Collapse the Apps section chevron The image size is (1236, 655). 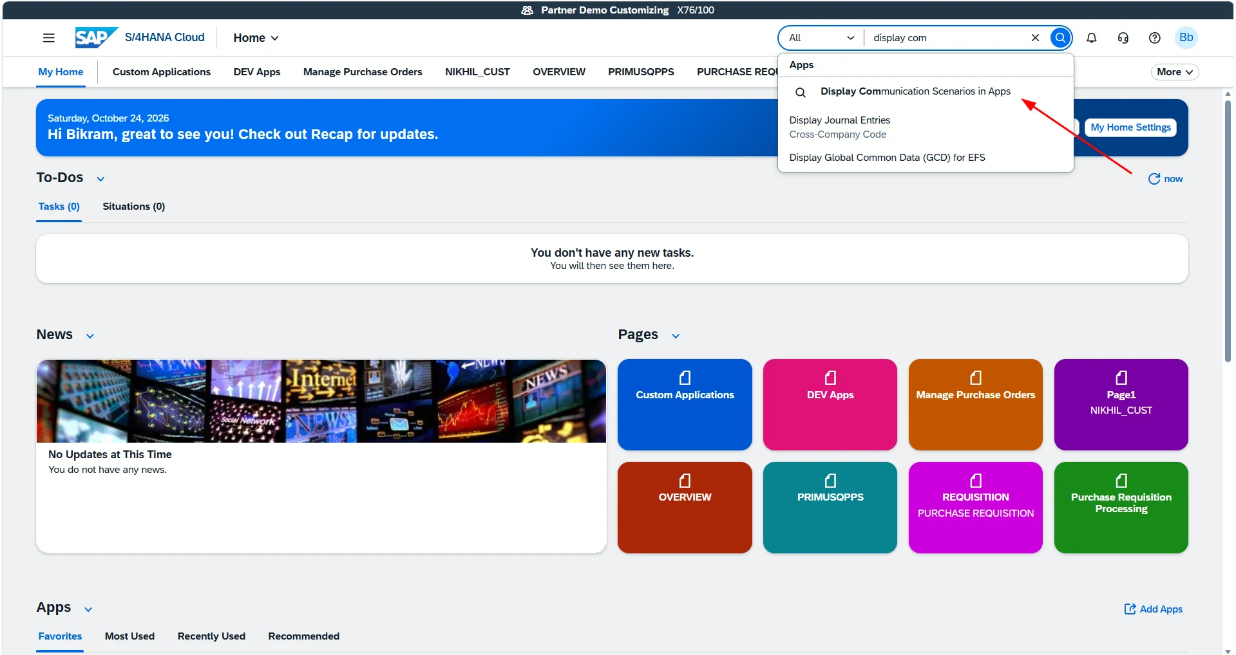point(88,609)
